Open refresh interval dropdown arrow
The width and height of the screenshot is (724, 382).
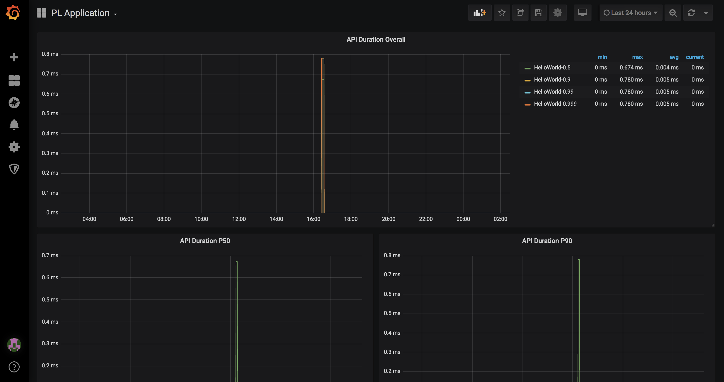point(706,13)
